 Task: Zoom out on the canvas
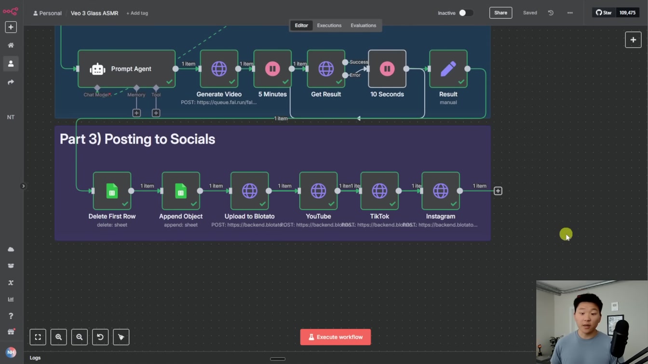point(80,337)
